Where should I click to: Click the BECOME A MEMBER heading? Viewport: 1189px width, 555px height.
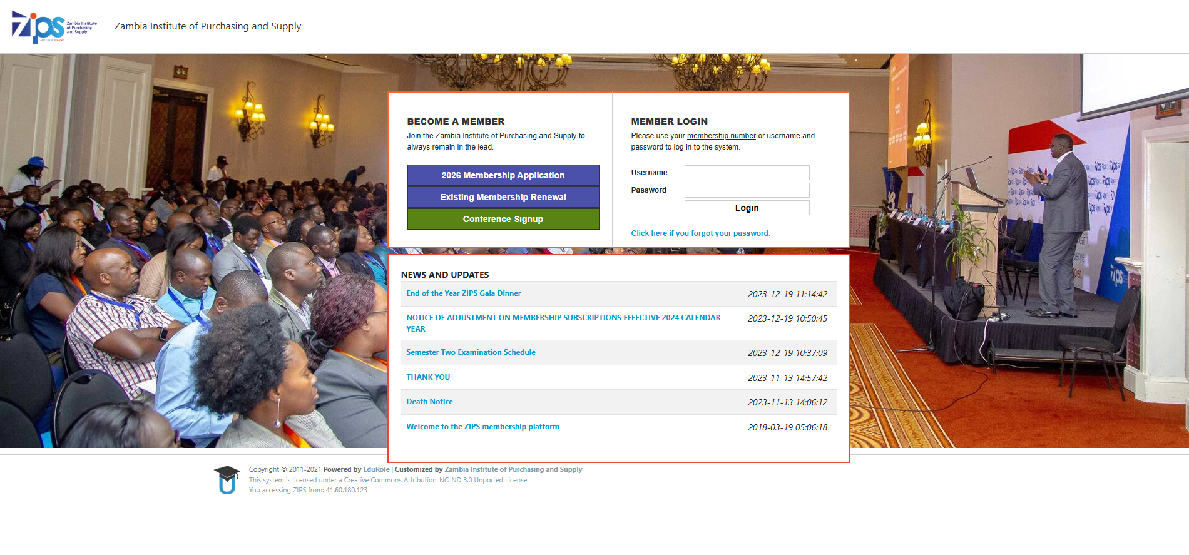point(456,121)
